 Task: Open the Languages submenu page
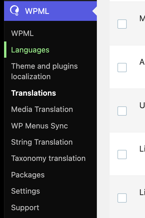(x=30, y=50)
